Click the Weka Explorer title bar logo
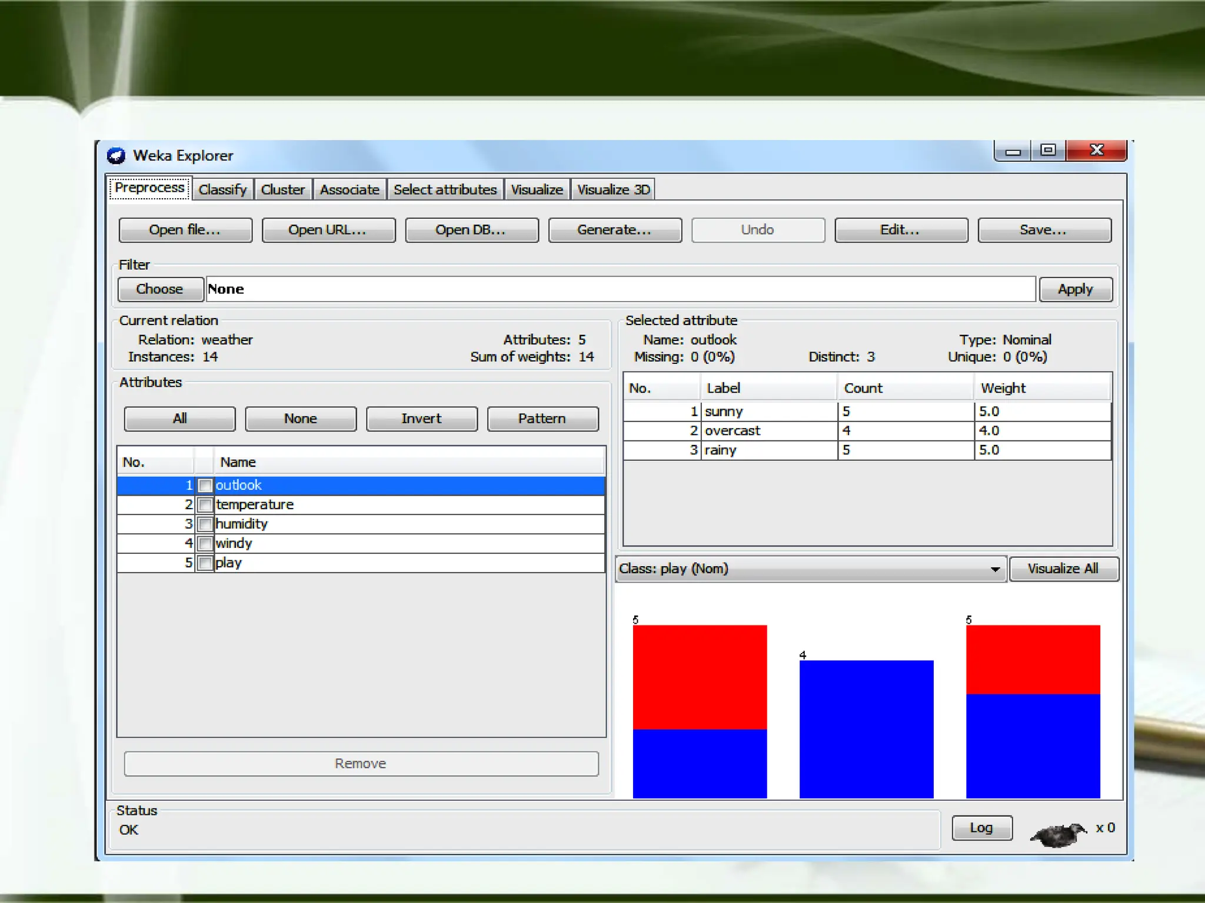 [x=116, y=156]
